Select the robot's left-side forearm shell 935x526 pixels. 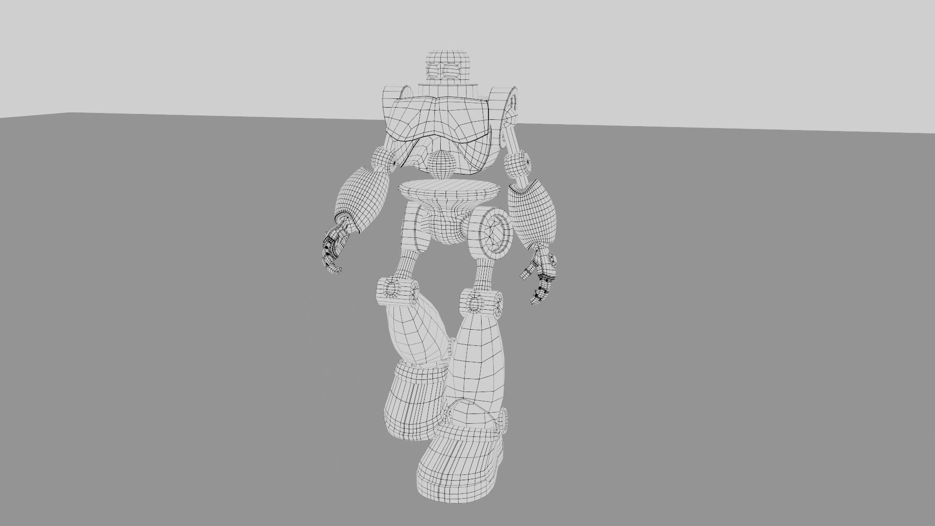coord(363,198)
